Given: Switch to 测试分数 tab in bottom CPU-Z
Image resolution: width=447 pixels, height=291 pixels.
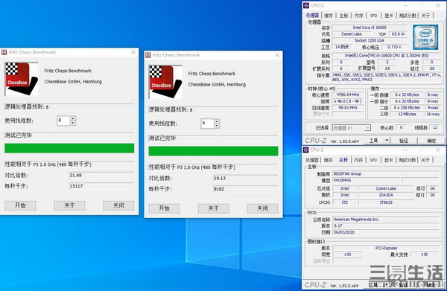Looking at the screenshot, I should (407, 160).
